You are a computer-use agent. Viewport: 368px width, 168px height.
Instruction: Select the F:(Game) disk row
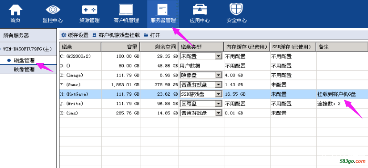click(x=213, y=84)
